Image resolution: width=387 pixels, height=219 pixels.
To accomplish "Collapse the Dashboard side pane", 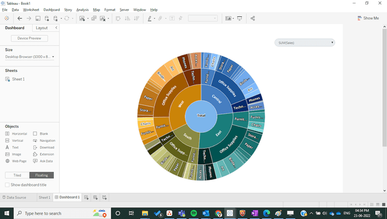I will 56,28.
